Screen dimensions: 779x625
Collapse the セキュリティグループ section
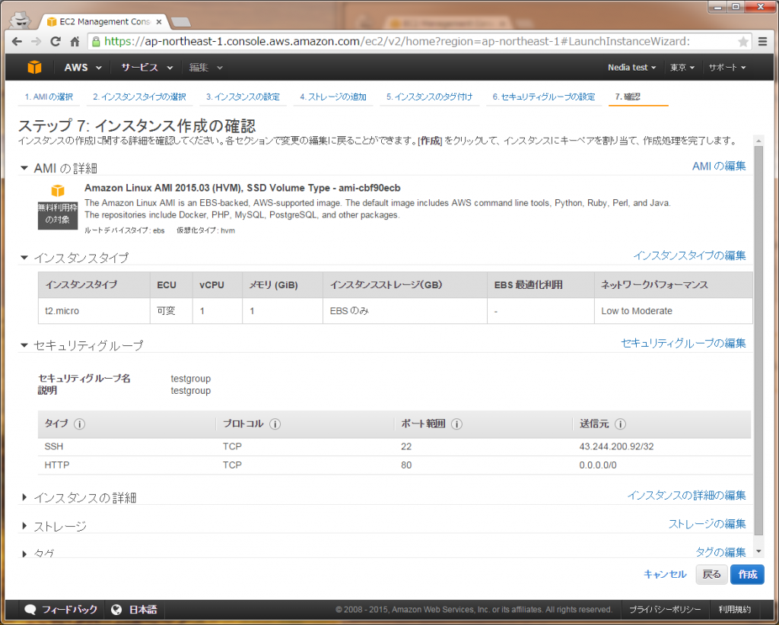point(24,345)
